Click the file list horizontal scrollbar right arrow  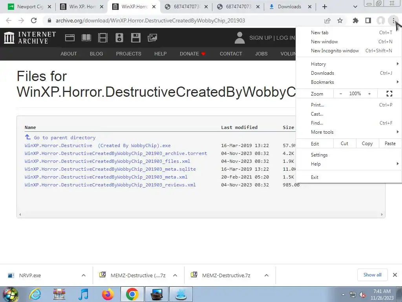(382, 214)
